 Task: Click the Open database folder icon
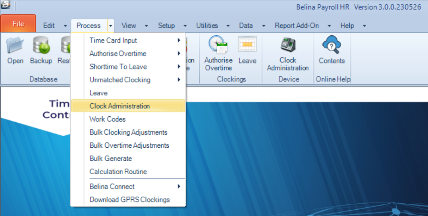(15, 45)
